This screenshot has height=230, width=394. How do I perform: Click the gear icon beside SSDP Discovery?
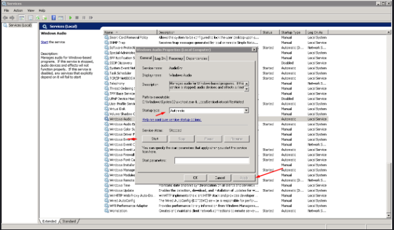[106, 63]
